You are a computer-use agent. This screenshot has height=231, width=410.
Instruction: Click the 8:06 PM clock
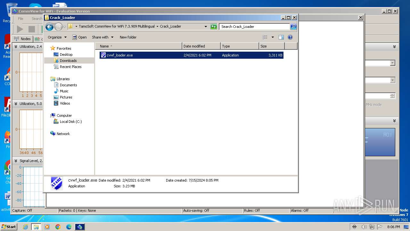point(393,227)
